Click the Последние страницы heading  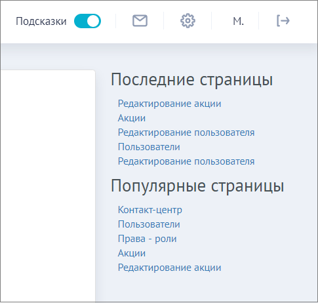(x=192, y=79)
